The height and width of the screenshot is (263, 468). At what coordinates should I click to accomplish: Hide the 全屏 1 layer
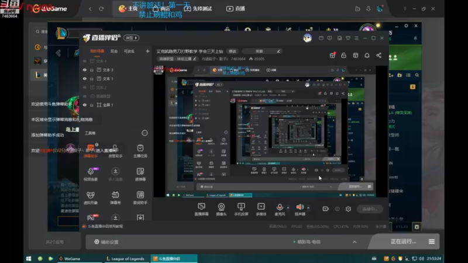click(85, 105)
